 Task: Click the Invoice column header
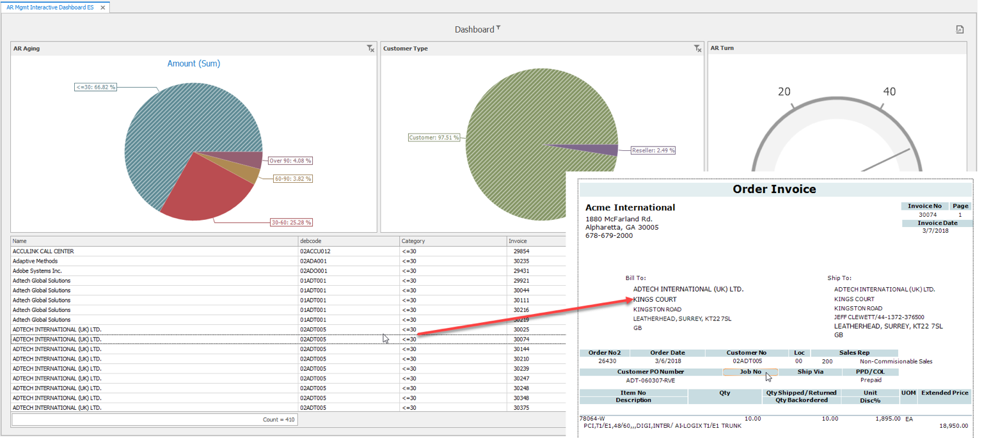click(x=535, y=241)
